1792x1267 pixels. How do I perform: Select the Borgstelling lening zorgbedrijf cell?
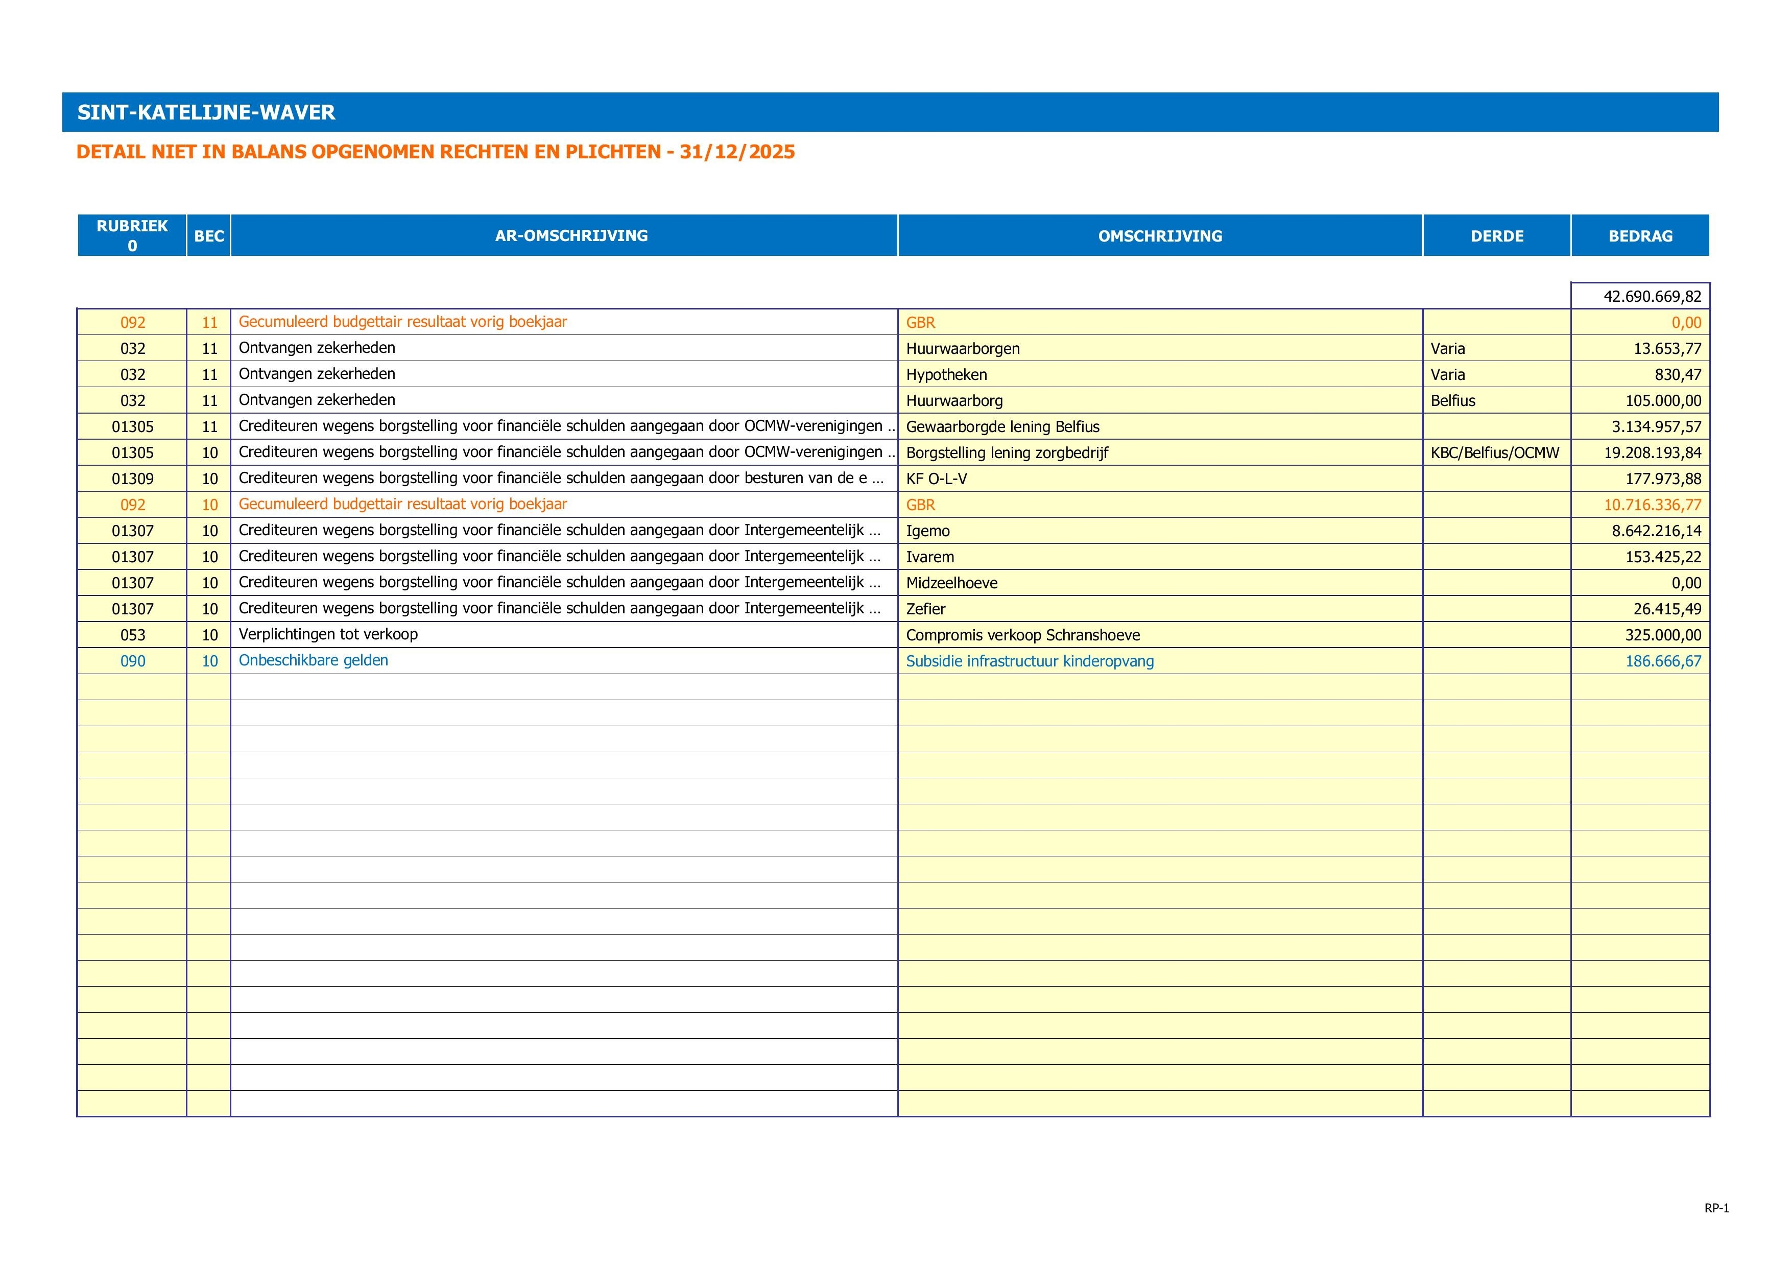tap(1160, 452)
